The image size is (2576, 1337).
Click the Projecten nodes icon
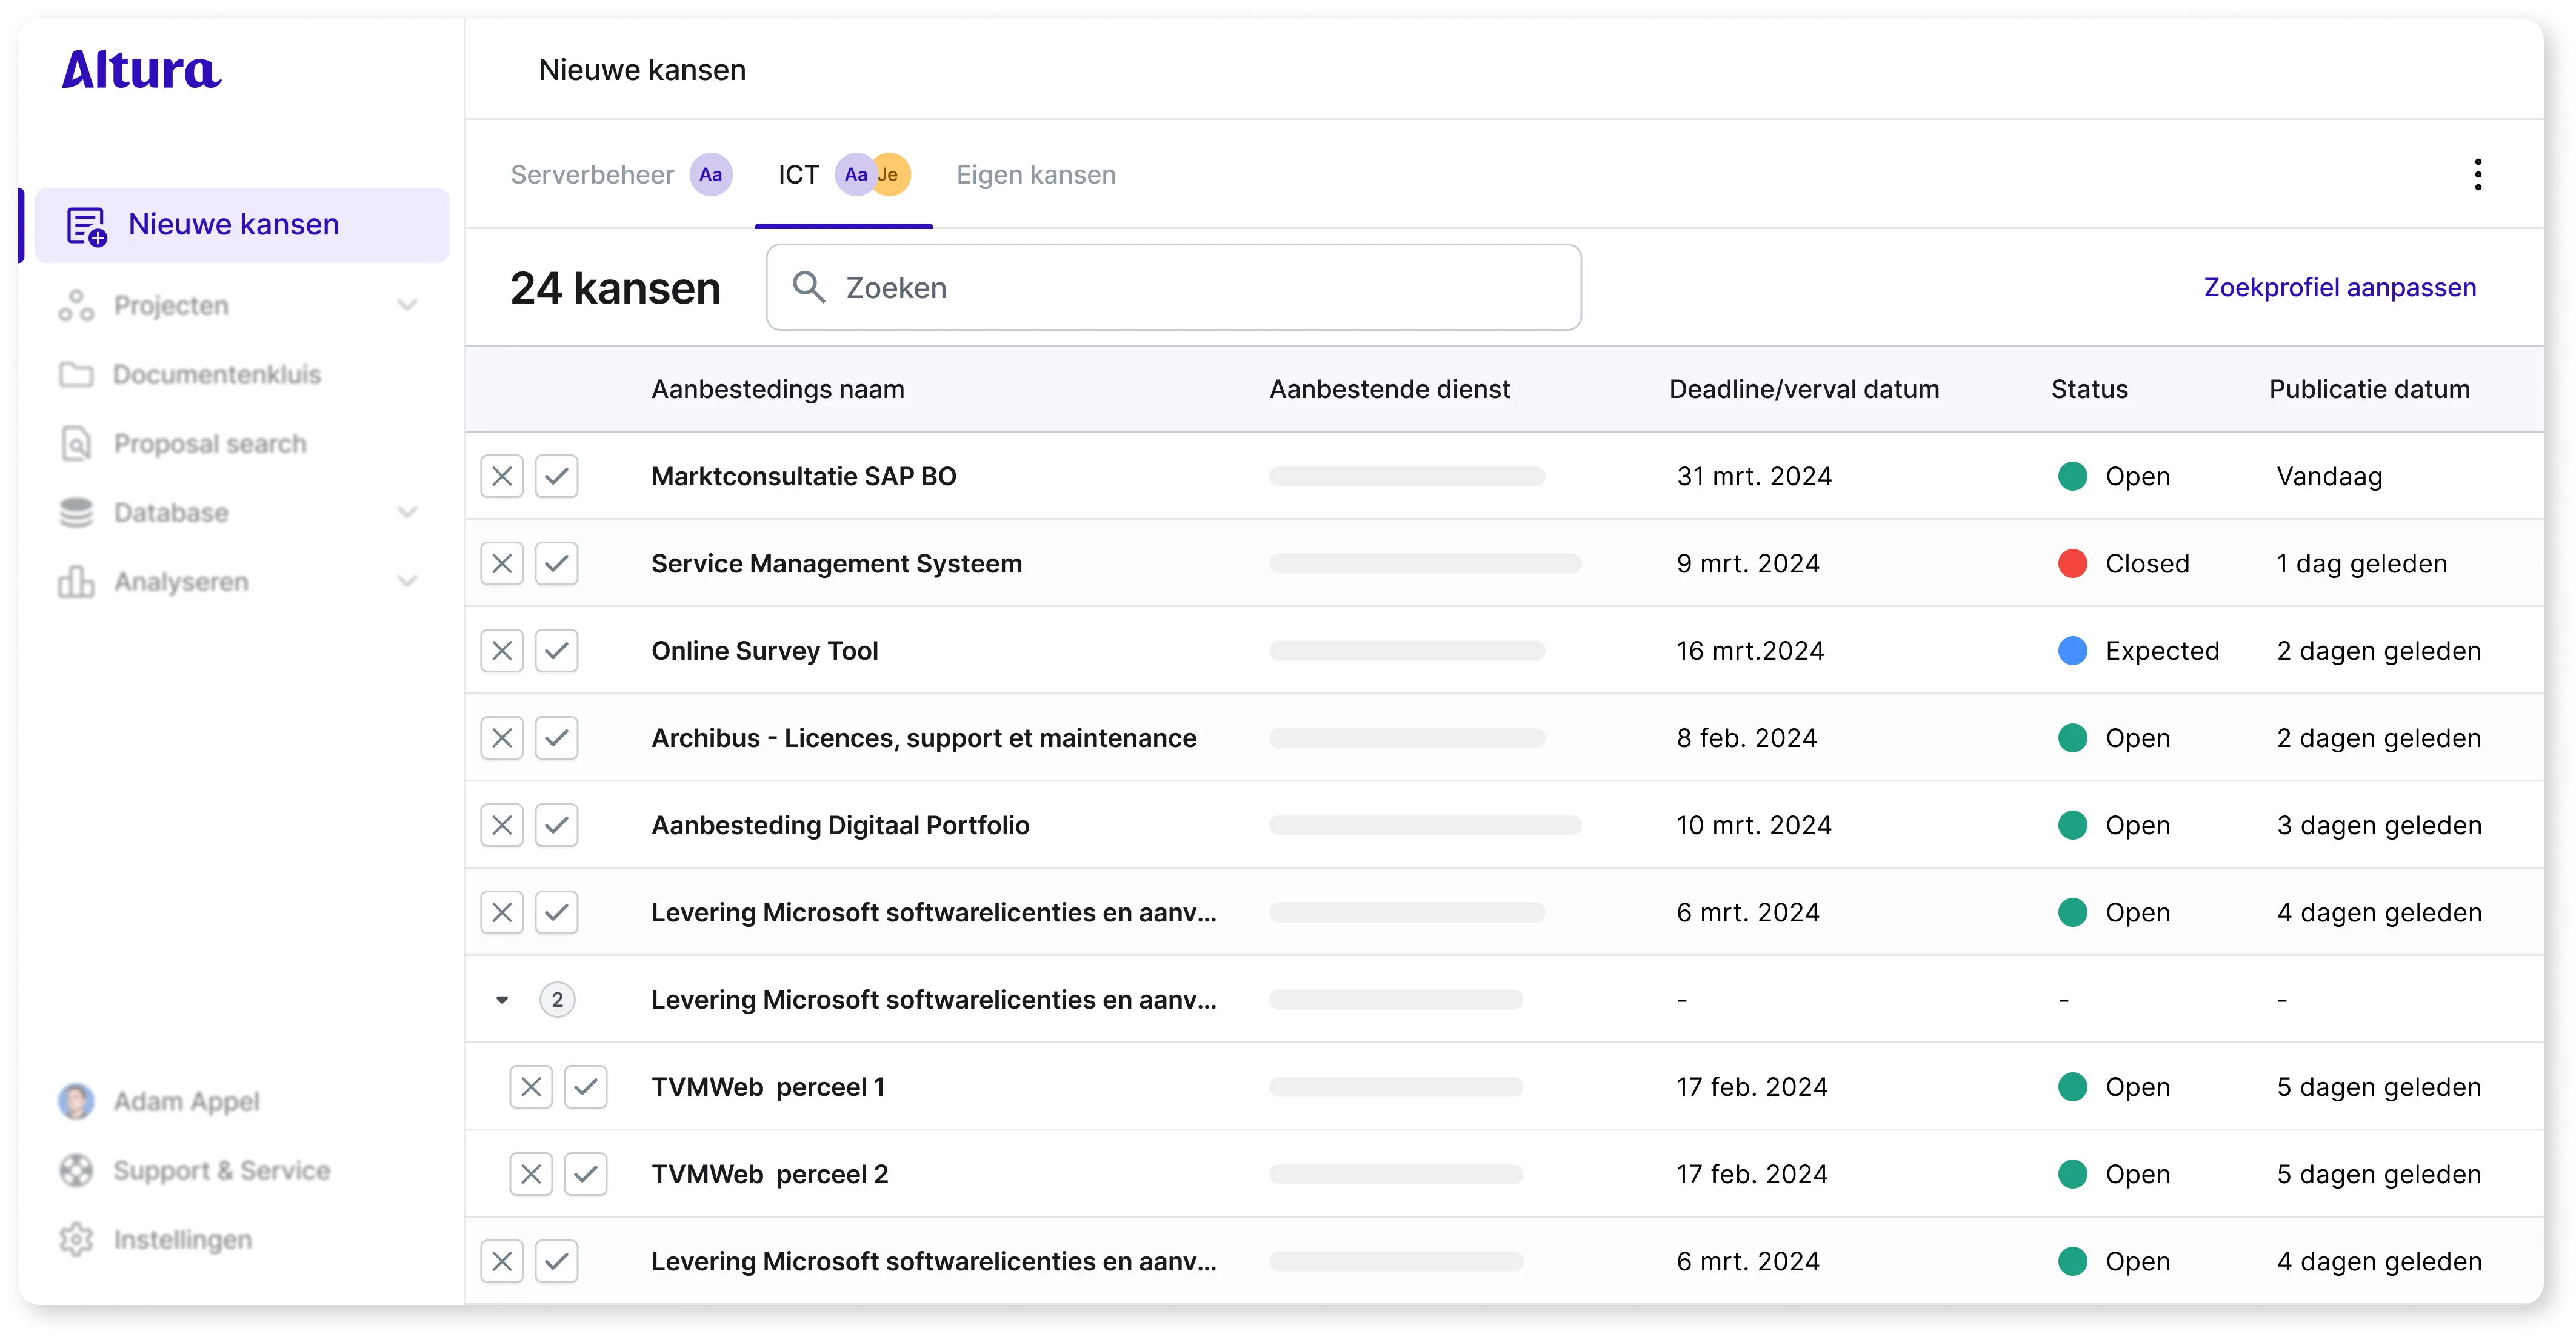click(76, 306)
